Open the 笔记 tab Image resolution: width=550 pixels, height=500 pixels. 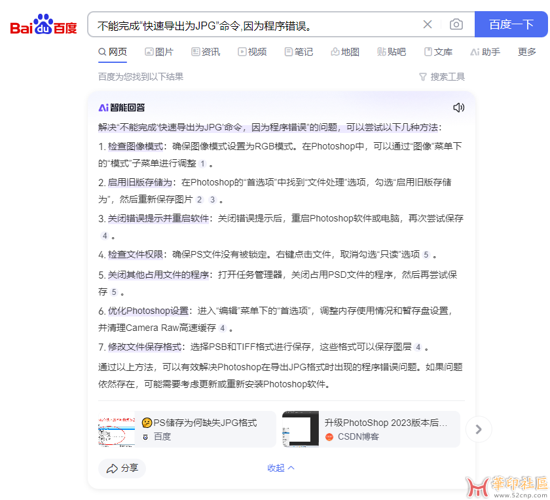pos(299,52)
